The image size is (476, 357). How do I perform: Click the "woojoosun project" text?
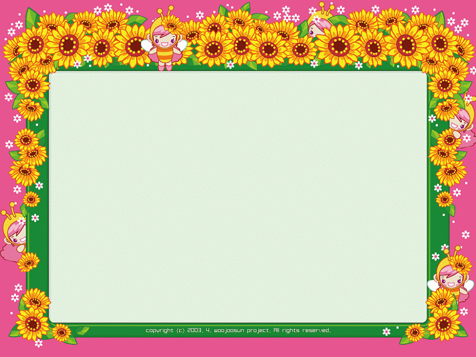pos(242,330)
